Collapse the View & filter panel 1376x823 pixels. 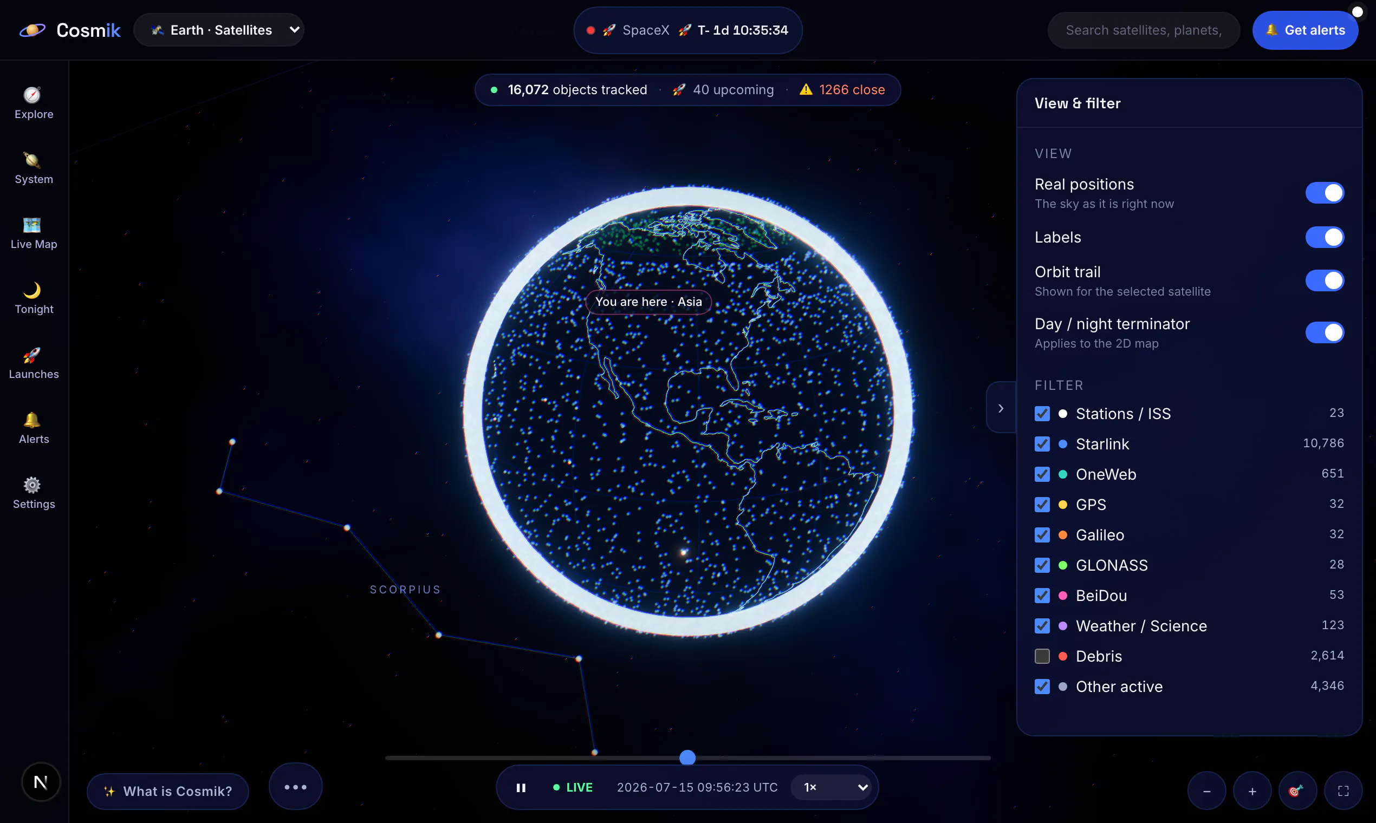1001,408
